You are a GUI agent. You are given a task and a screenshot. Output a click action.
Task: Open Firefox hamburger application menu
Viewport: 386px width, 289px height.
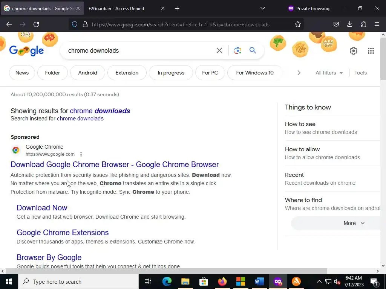[377, 24]
